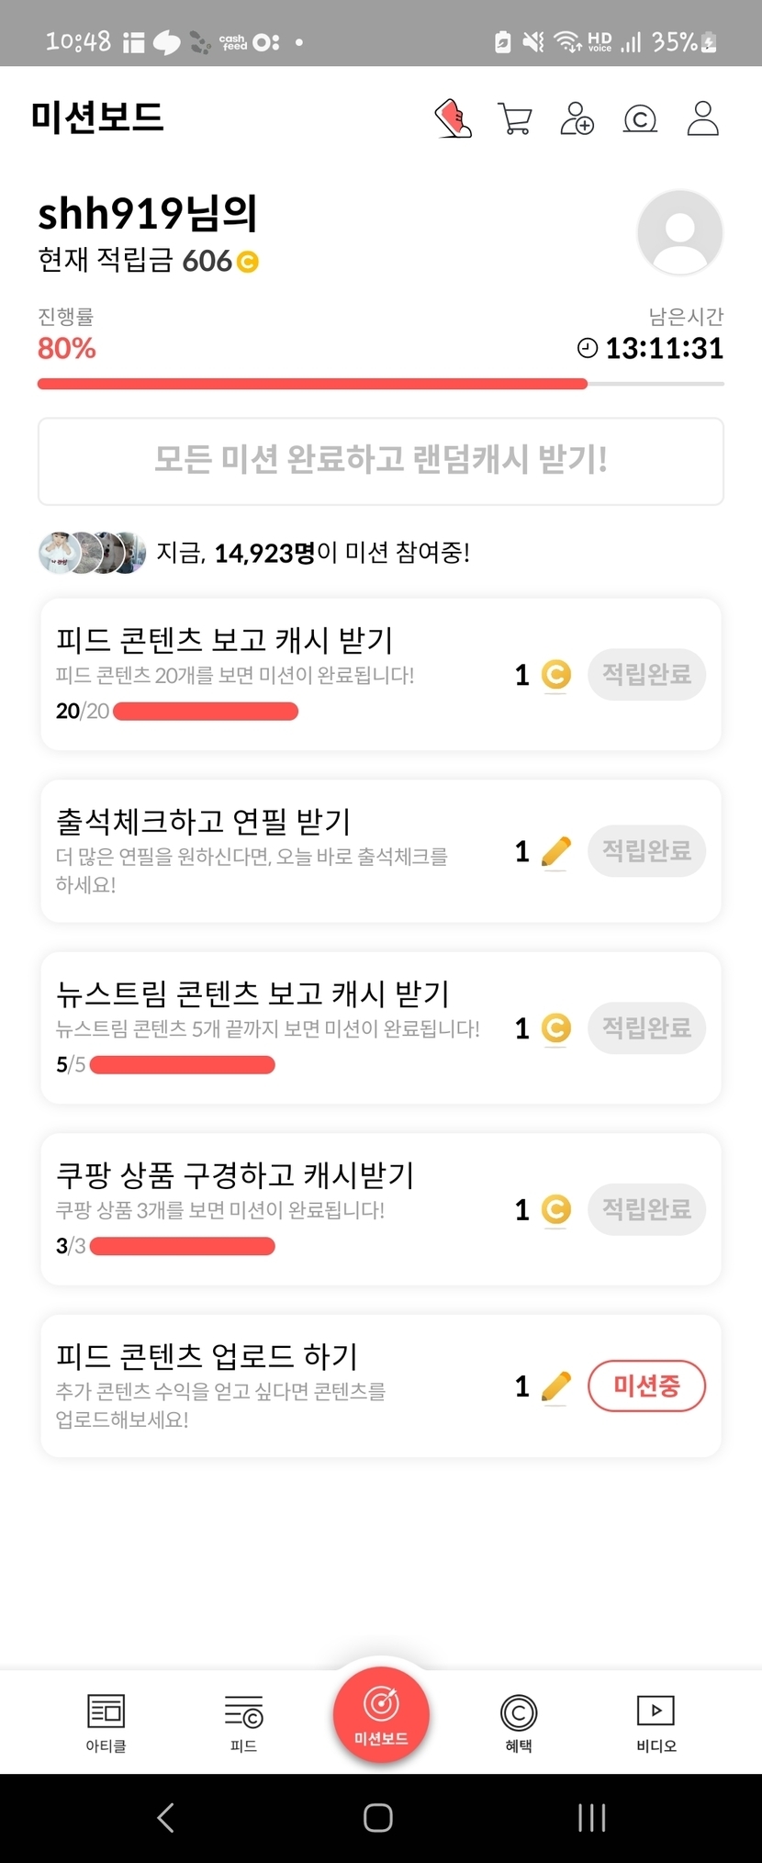762x1863 pixels.
Task: Tap the gray profile avatar picture
Action: [679, 232]
